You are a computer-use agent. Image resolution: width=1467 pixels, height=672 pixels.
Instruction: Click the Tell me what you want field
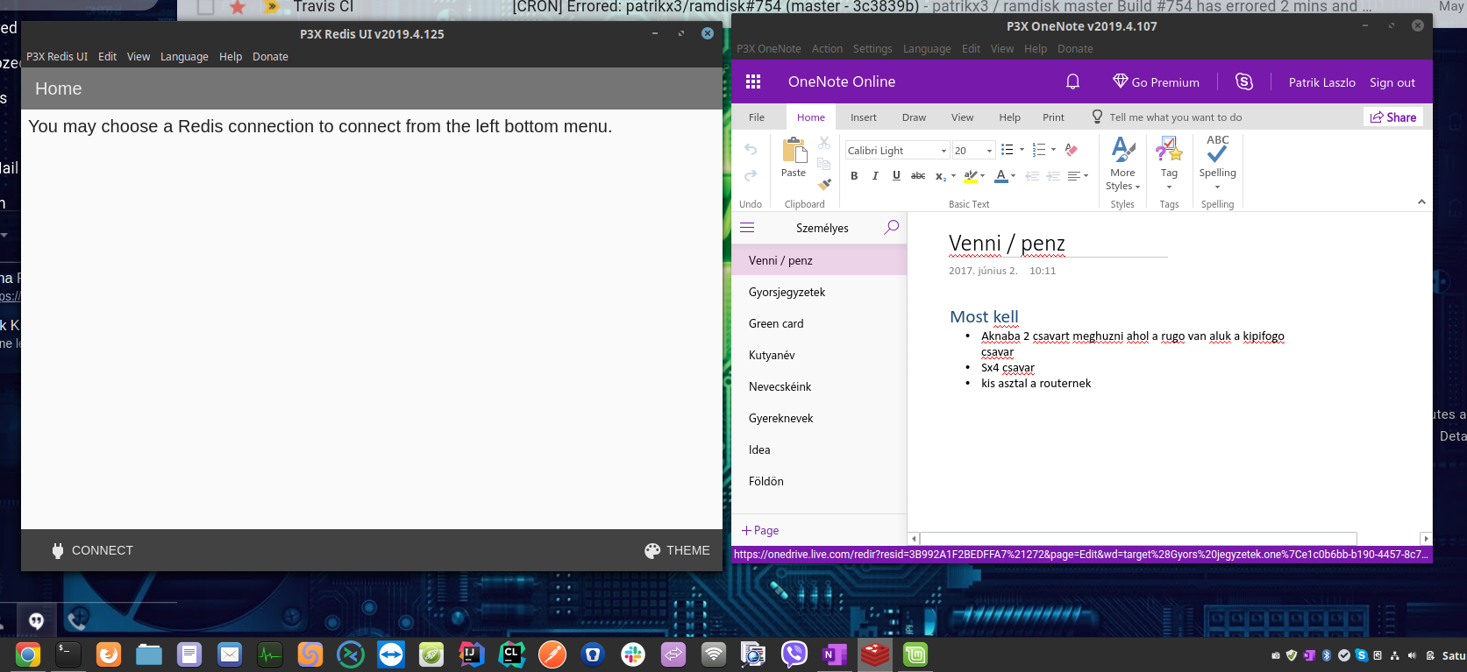(1175, 117)
